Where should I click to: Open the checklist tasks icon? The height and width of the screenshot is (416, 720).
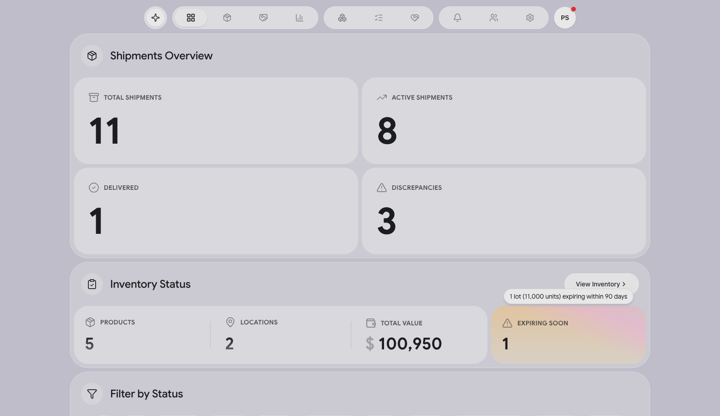379,18
